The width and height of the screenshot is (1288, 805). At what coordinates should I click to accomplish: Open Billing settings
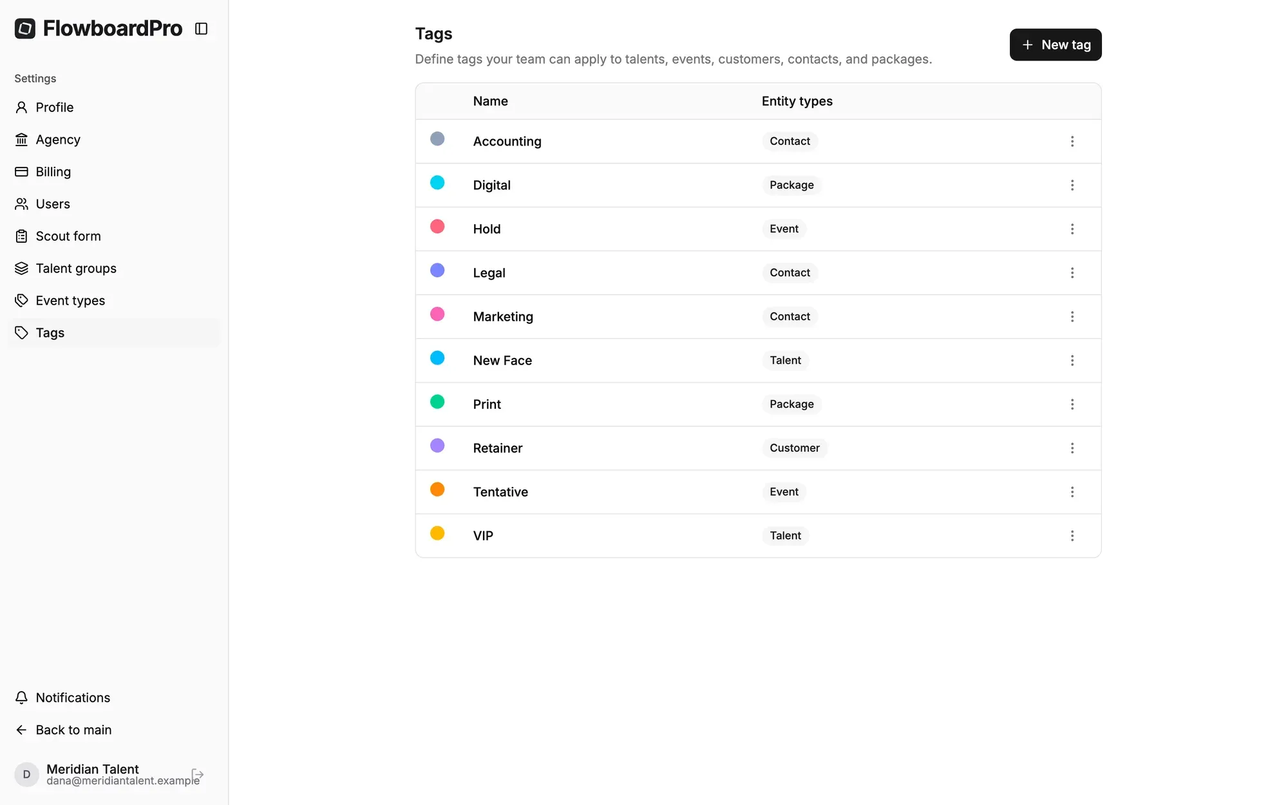point(114,172)
